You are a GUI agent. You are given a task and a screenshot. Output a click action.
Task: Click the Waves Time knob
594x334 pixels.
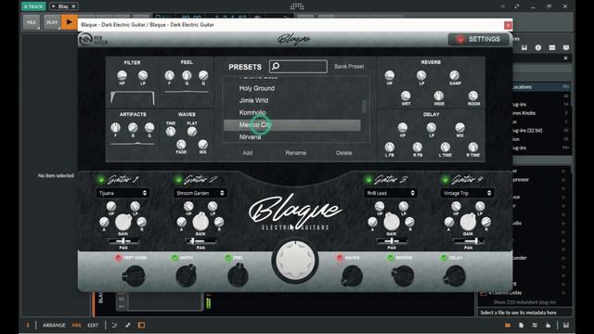(171, 132)
